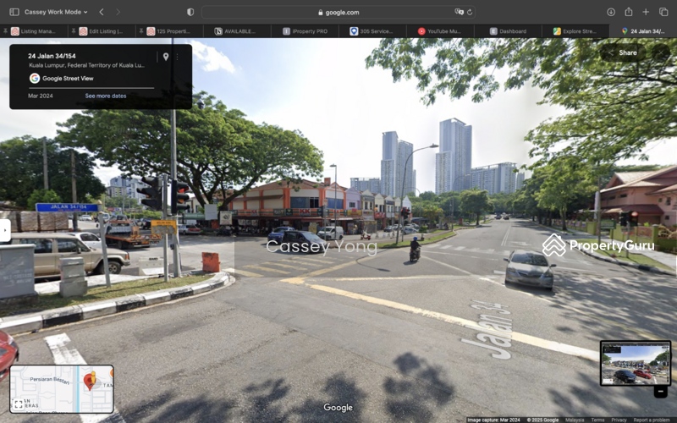Viewport: 677px width, 423px height.
Task: Toggle the Safari sidebar icon
Action: 14,12
